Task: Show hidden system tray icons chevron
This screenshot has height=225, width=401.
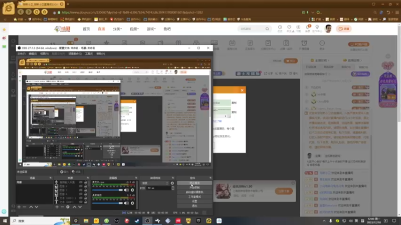Action: (x=324, y=220)
